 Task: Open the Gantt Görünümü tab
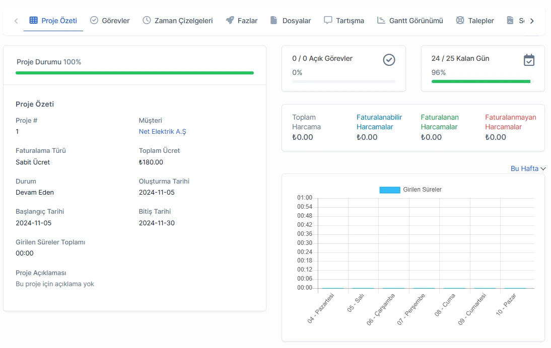pos(410,20)
